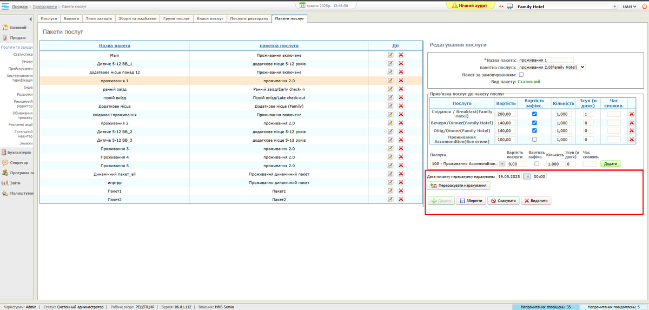
Task: Click edit icon for Main package row
Action: point(390,55)
